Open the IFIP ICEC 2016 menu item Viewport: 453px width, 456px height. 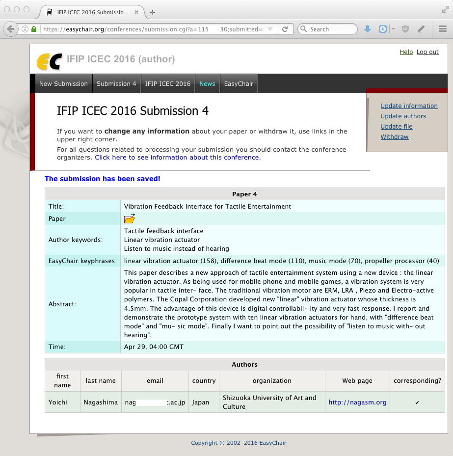(x=168, y=84)
